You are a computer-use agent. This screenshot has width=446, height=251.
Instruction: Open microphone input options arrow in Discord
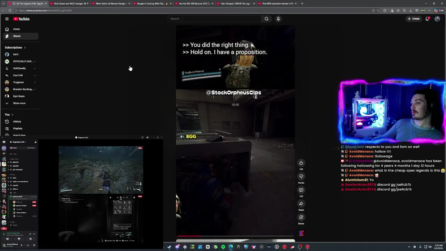click(x=24, y=245)
